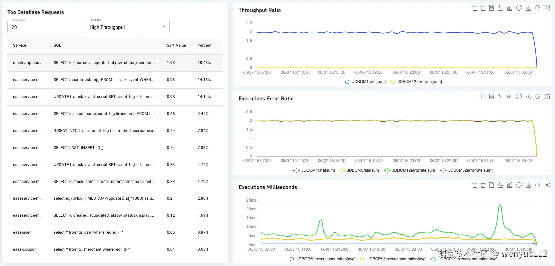Restore the Executions Error Ratio chart
Screen dimensions: 555x266
pyautogui.click(x=519, y=97)
